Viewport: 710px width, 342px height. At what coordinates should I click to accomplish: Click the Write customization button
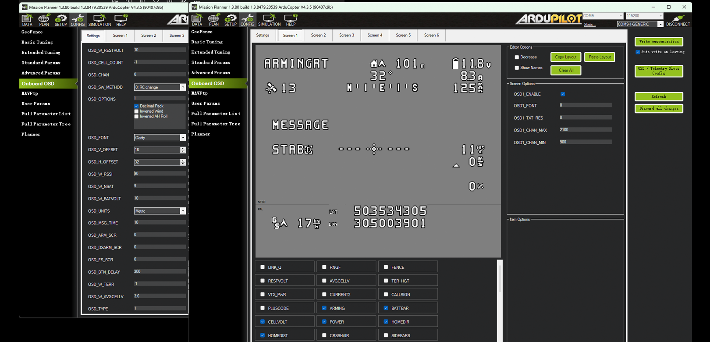click(659, 42)
